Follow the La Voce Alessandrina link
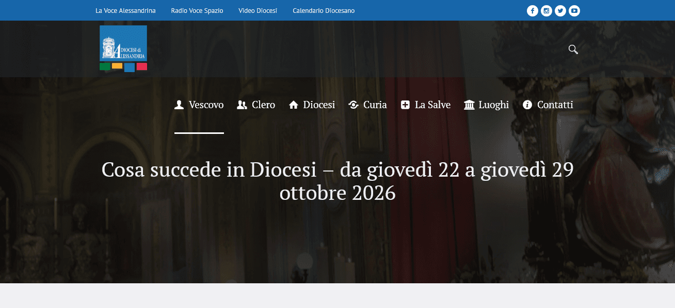Image resolution: width=675 pixels, height=308 pixels. [125, 10]
